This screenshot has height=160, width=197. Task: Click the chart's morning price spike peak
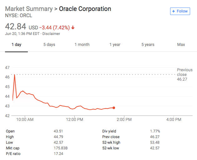tap(14, 75)
